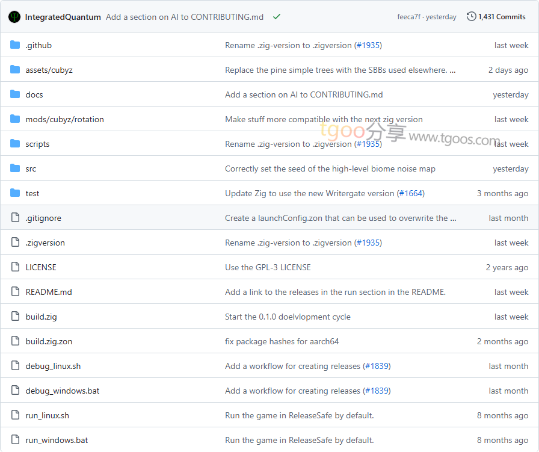Open the README.md file
Image resolution: width=539 pixels, height=452 pixels.
pyautogui.click(x=49, y=292)
